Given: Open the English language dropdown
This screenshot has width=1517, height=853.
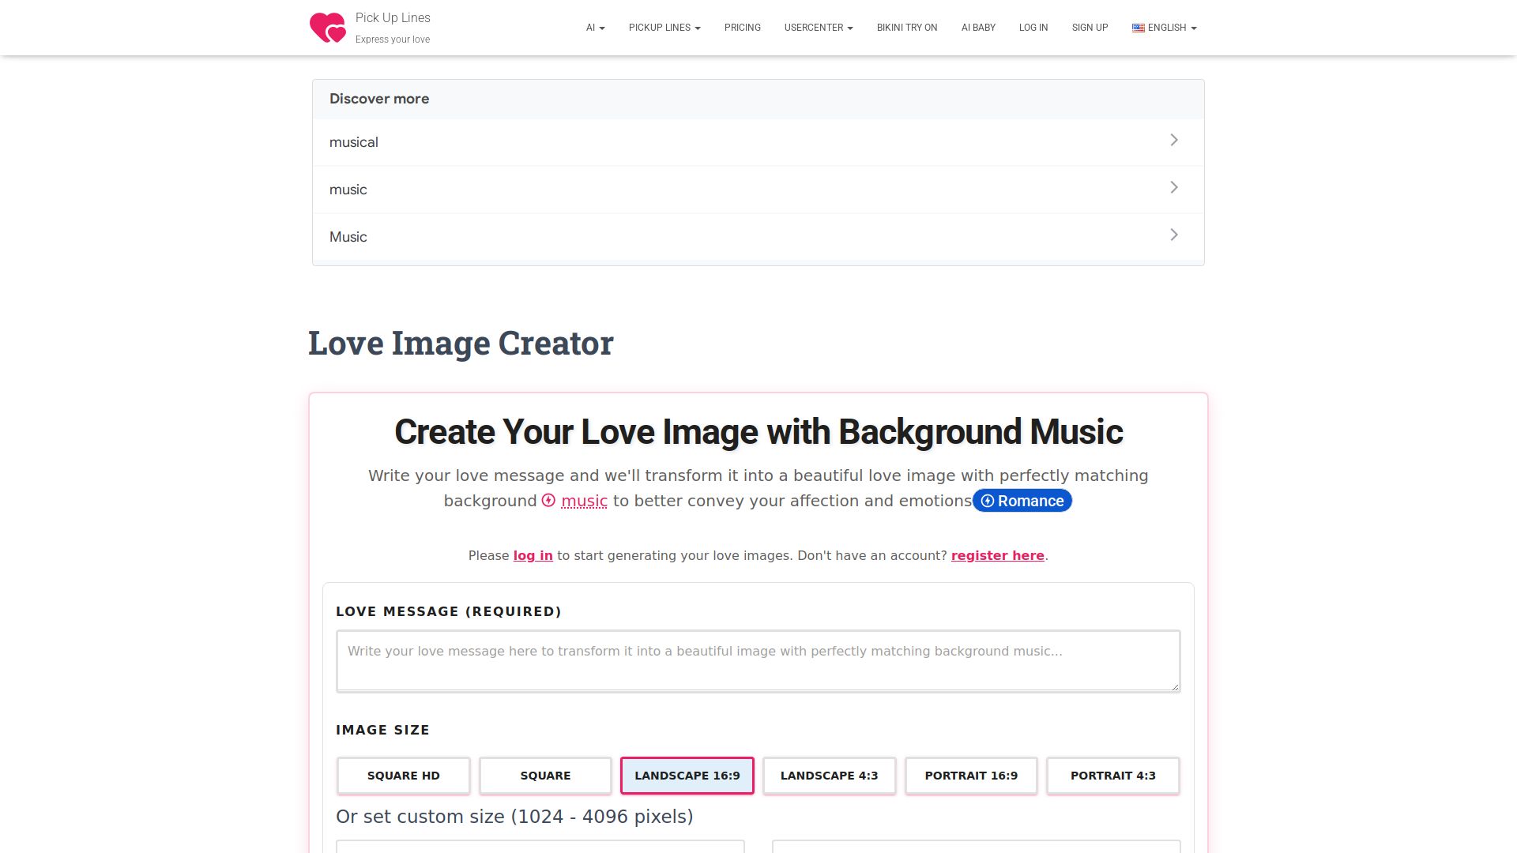Looking at the screenshot, I should coord(1165,28).
